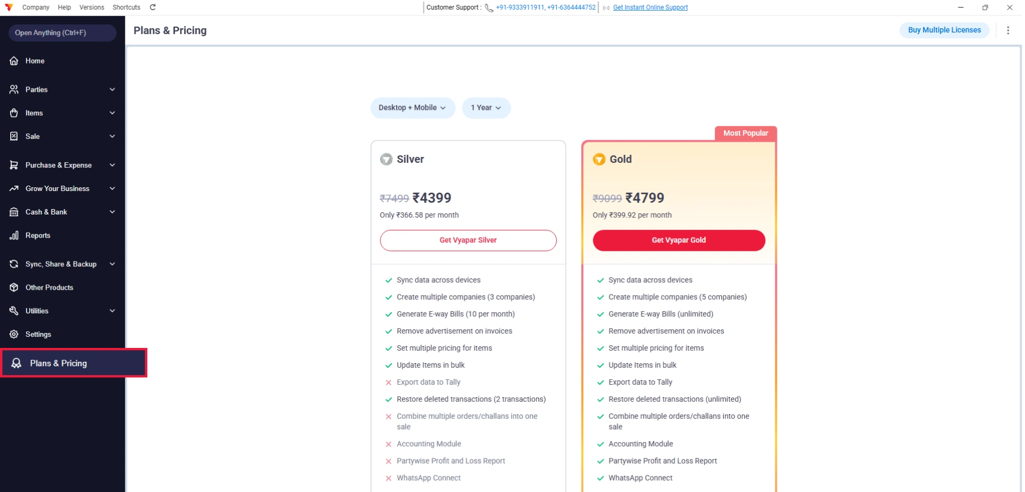The width and height of the screenshot is (1025, 492).
Task: Click Get Vyapar Silver button
Action: [468, 241]
